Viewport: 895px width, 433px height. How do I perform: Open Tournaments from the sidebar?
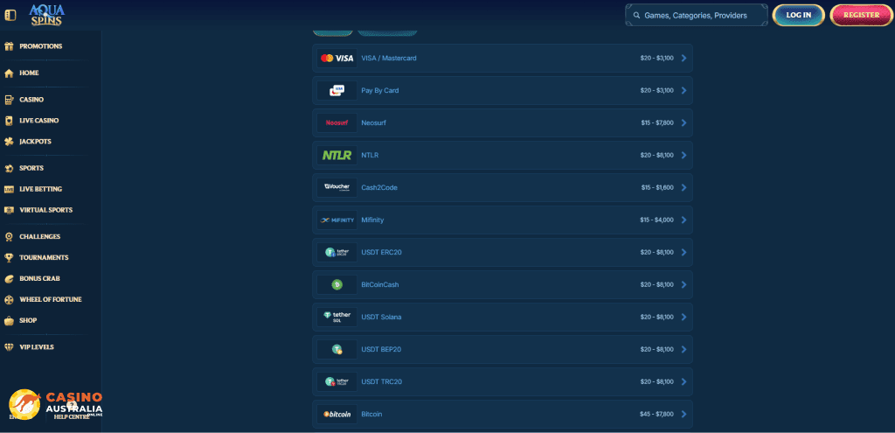pos(44,258)
